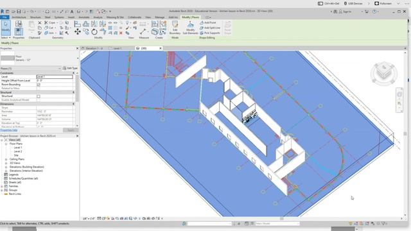Screen dimensions: 411x231
Task: Toggle the Structural checkbox
Action: point(39,96)
